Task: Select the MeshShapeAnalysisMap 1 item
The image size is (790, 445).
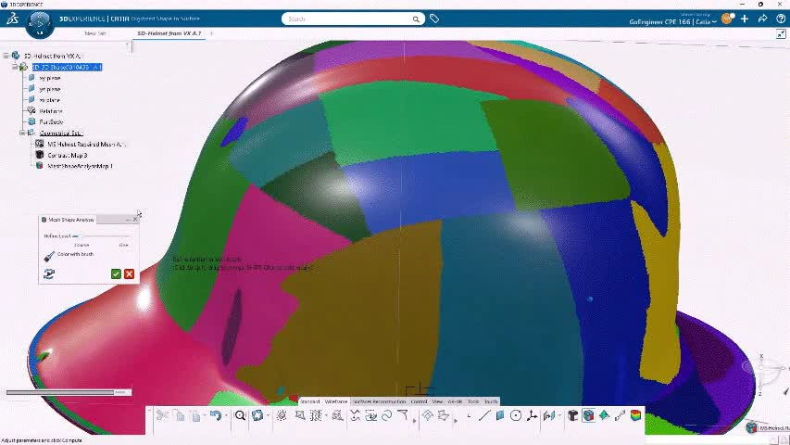Action: tap(80, 166)
